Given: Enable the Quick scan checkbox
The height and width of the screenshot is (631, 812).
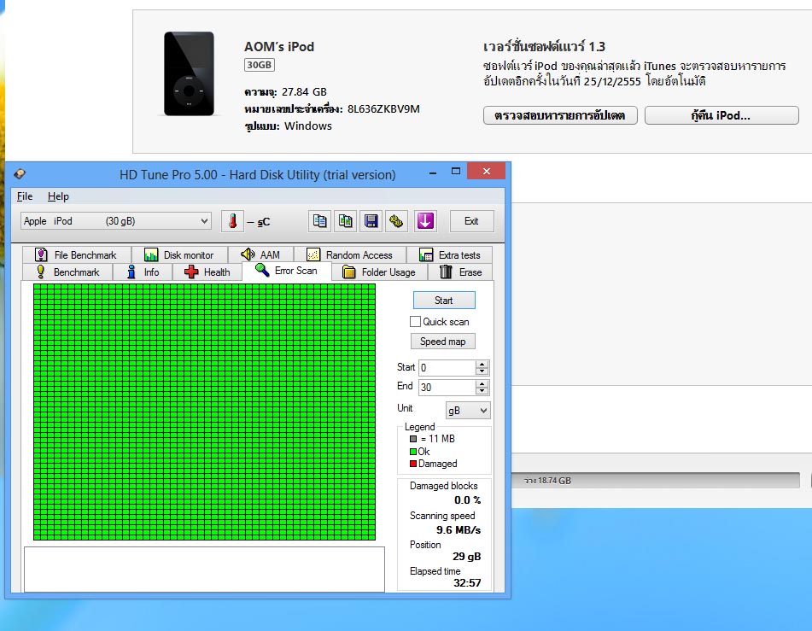Looking at the screenshot, I should click(x=416, y=322).
